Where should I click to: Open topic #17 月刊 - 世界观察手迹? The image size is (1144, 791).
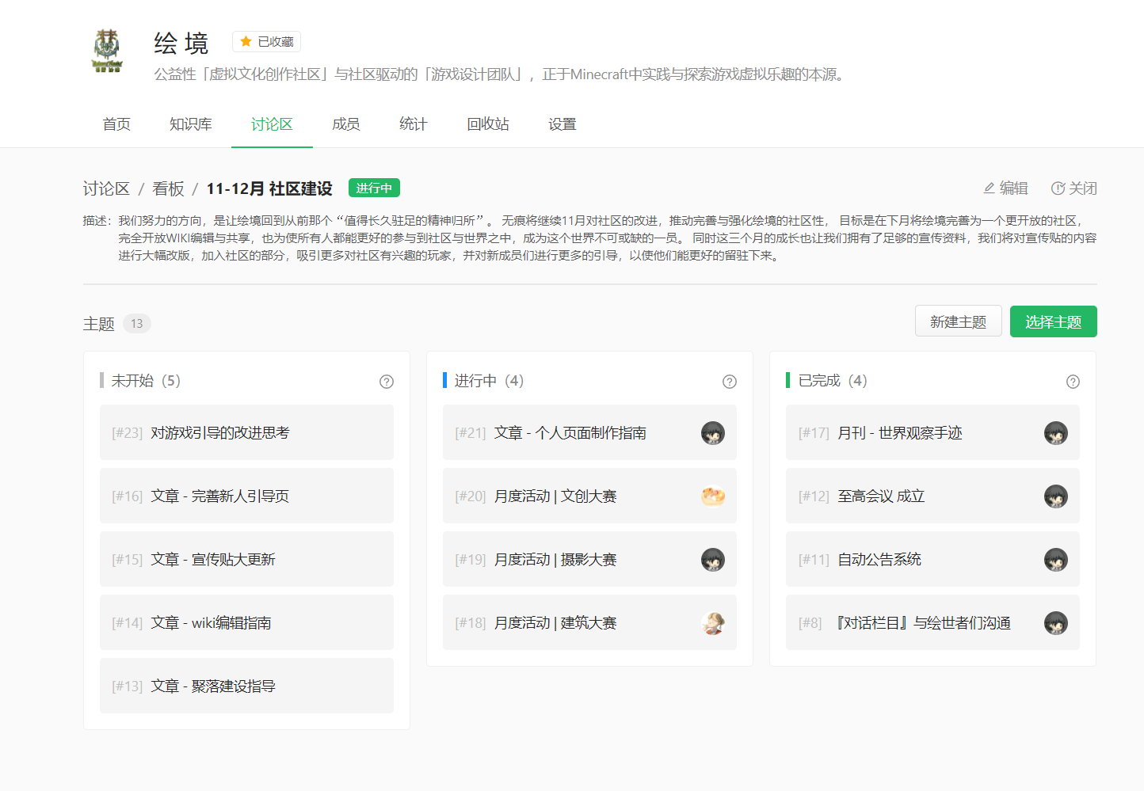tap(932, 432)
